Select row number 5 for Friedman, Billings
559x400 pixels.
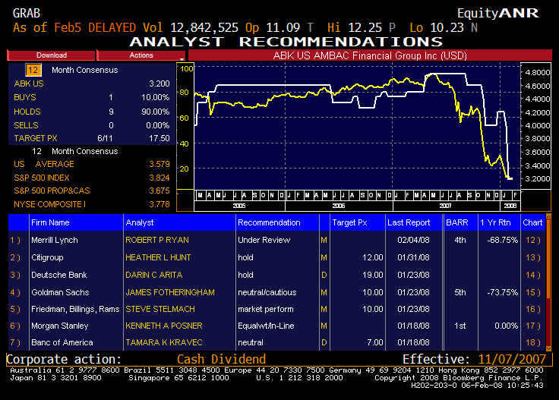coord(15,309)
